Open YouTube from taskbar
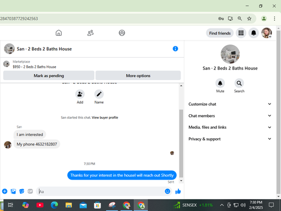Viewport: 281px width, 211px height. pos(40,205)
